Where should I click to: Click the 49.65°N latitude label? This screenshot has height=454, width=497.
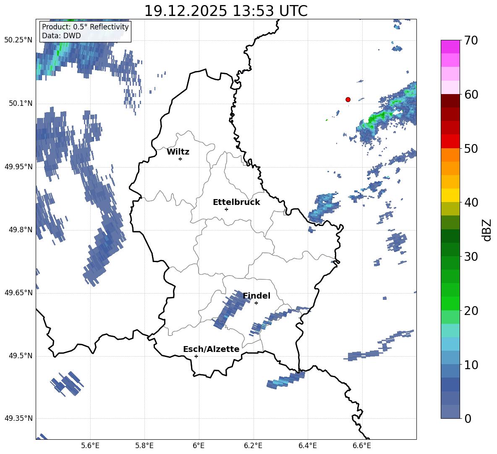(18, 293)
